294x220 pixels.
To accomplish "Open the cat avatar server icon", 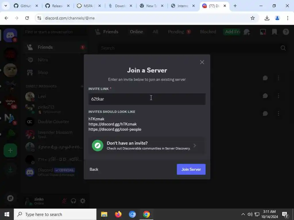I will coord(10,70).
